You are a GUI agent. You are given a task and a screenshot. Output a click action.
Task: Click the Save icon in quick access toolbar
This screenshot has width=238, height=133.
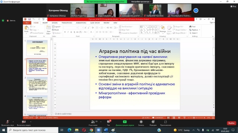(29, 19)
